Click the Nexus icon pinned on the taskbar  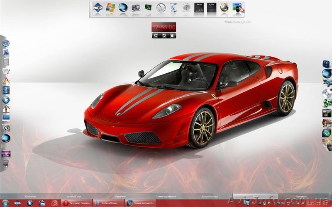(x=17, y=203)
